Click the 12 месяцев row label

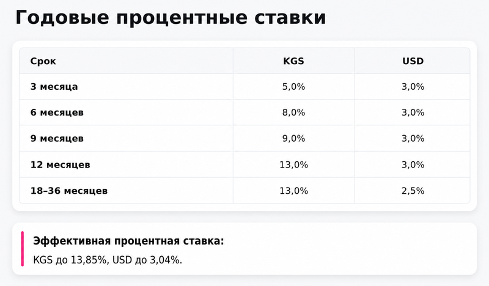pyautogui.click(x=60, y=164)
